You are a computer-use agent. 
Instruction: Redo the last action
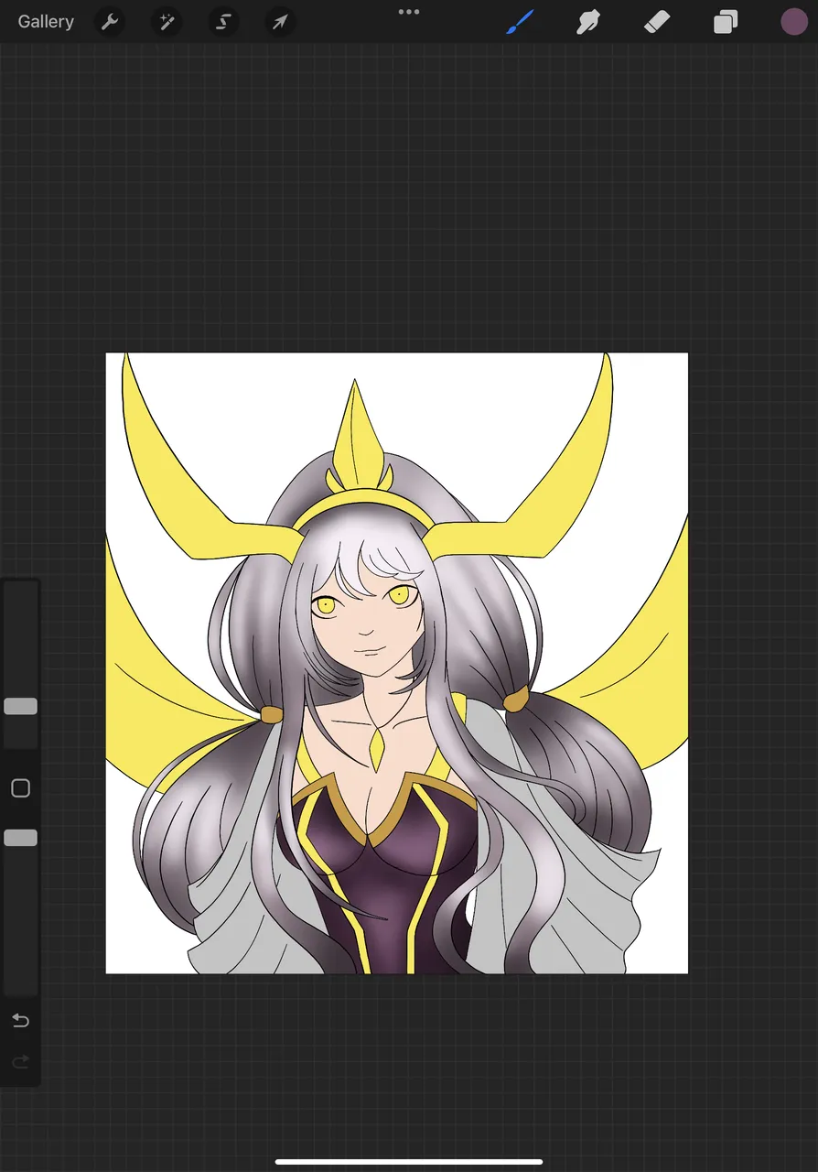[20, 1062]
